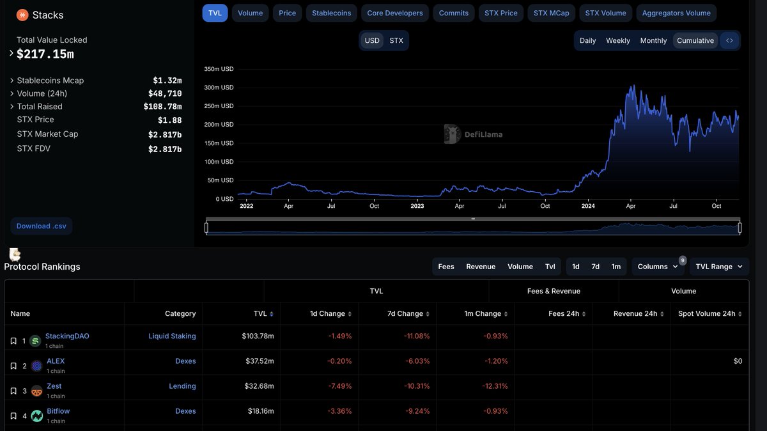This screenshot has height=431, width=767.
Task: Bookmark the Bitflow protocol row
Action: (x=13, y=416)
